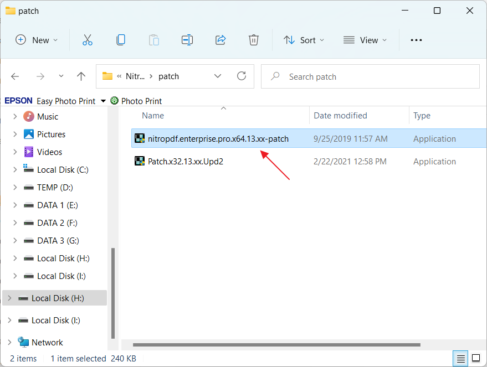Viewport: 487px width, 367px height.
Task: Click the 2/22/2021 12:58 PM date cell
Action: pyautogui.click(x=350, y=161)
